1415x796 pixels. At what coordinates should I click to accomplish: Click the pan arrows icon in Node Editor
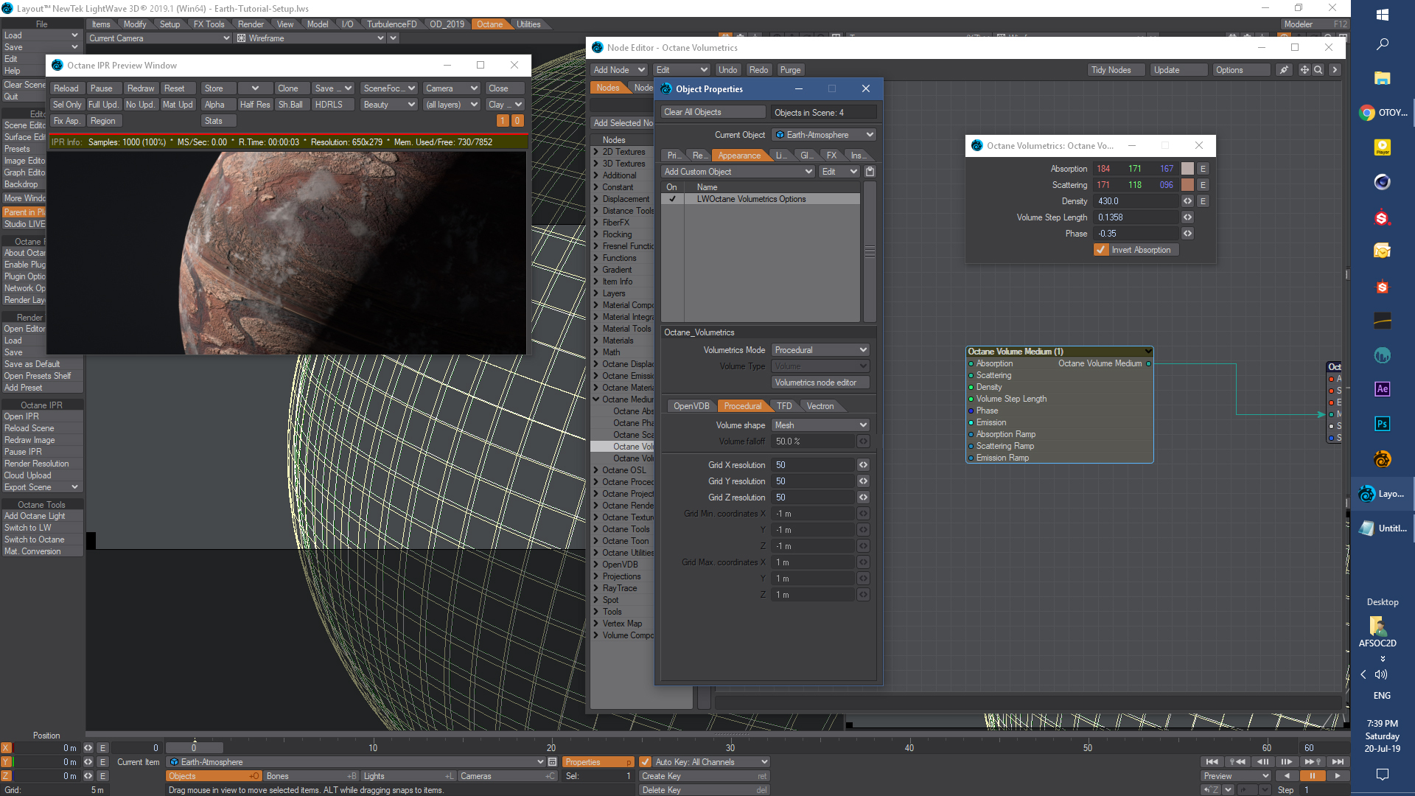pyautogui.click(x=1304, y=70)
